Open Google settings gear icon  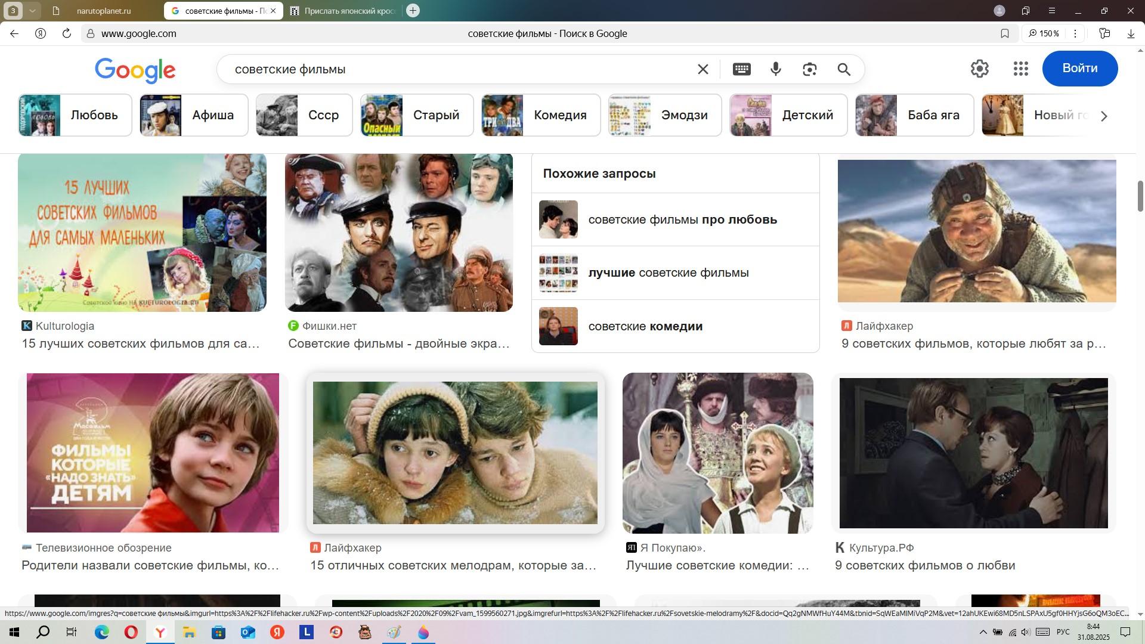click(979, 69)
